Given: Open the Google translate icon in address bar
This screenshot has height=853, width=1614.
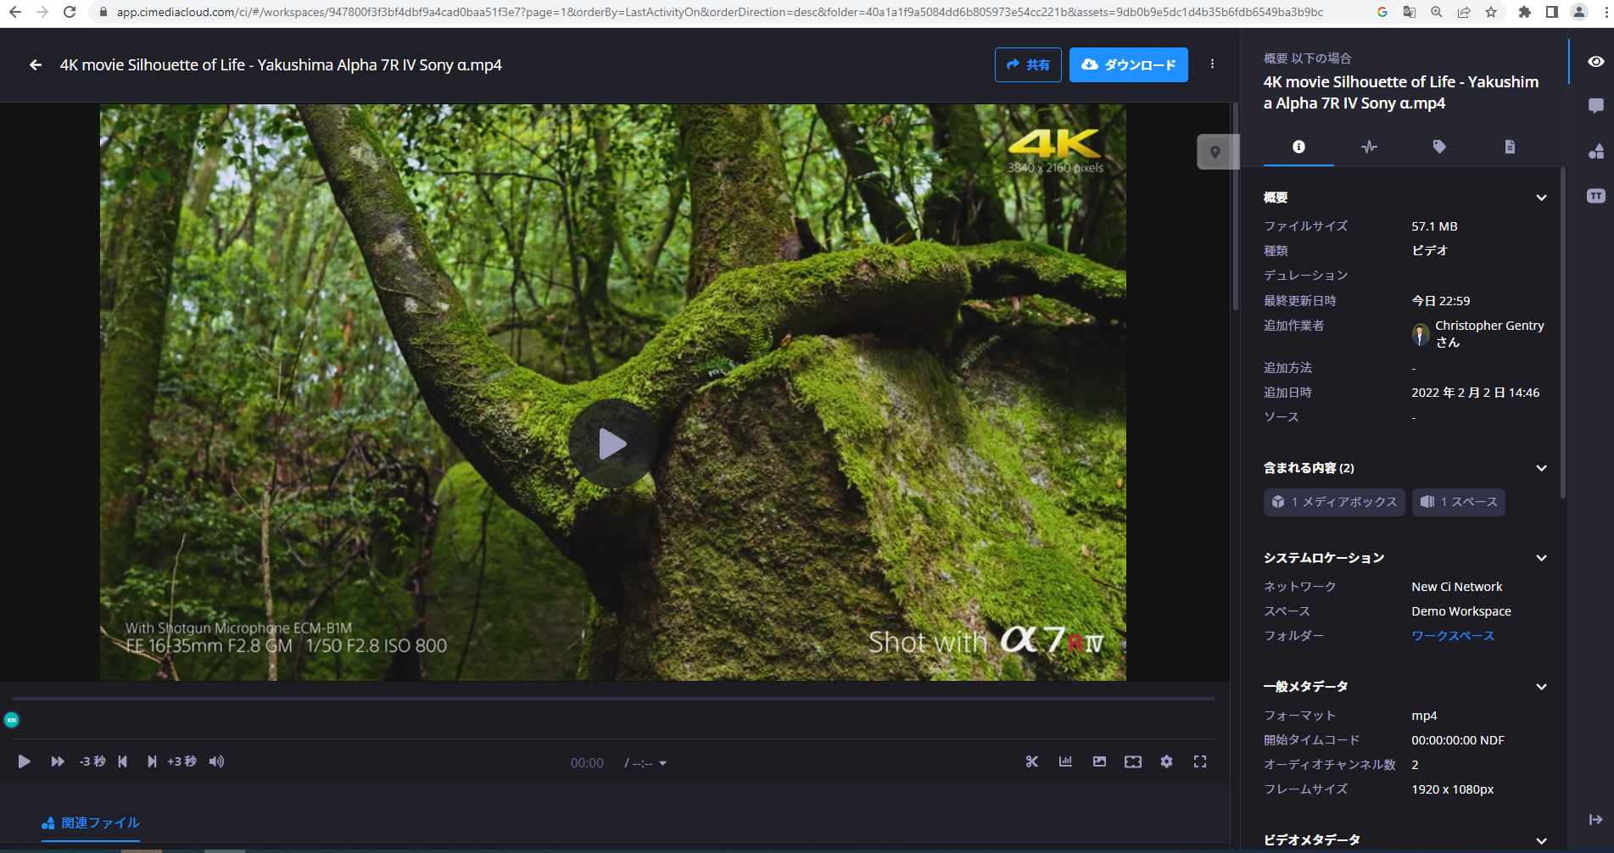Looking at the screenshot, I should (1409, 12).
